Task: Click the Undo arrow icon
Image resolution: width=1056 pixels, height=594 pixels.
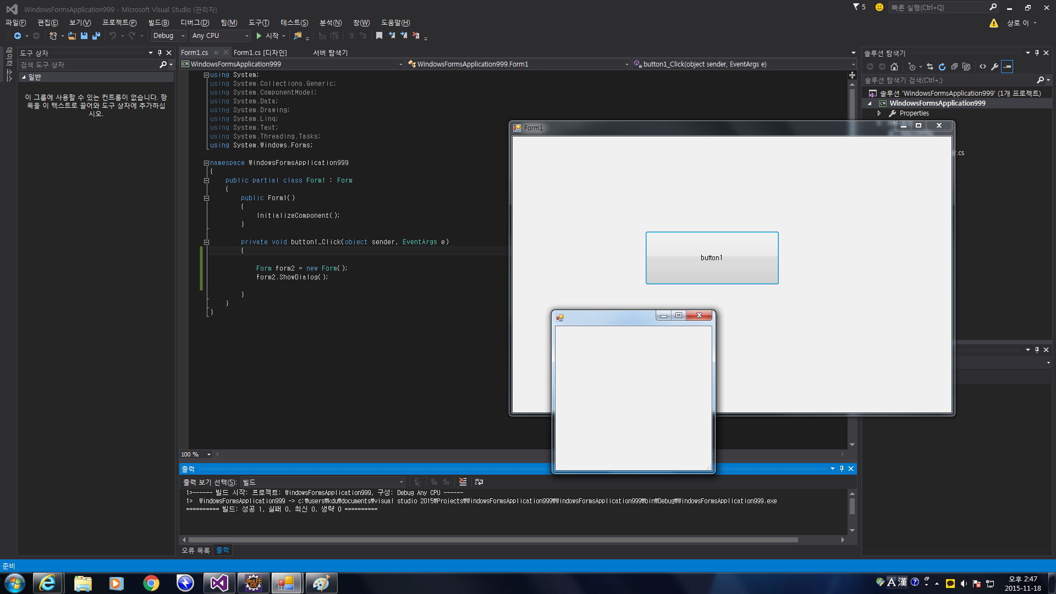Action: pyautogui.click(x=113, y=36)
